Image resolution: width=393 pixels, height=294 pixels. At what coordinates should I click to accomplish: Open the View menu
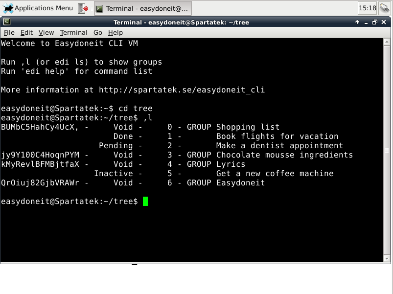[x=46, y=33]
